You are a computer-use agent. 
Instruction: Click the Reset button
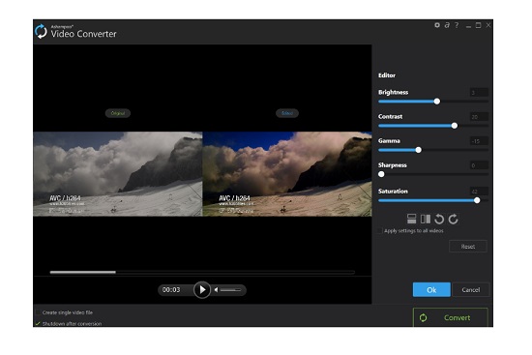(468, 247)
